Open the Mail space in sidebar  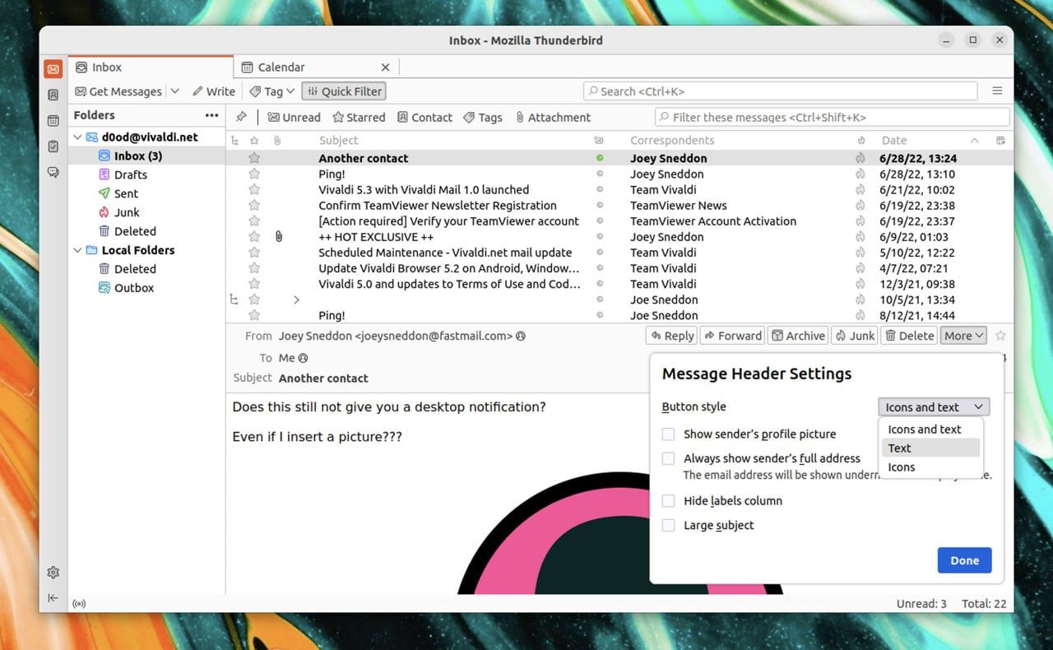point(53,70)
